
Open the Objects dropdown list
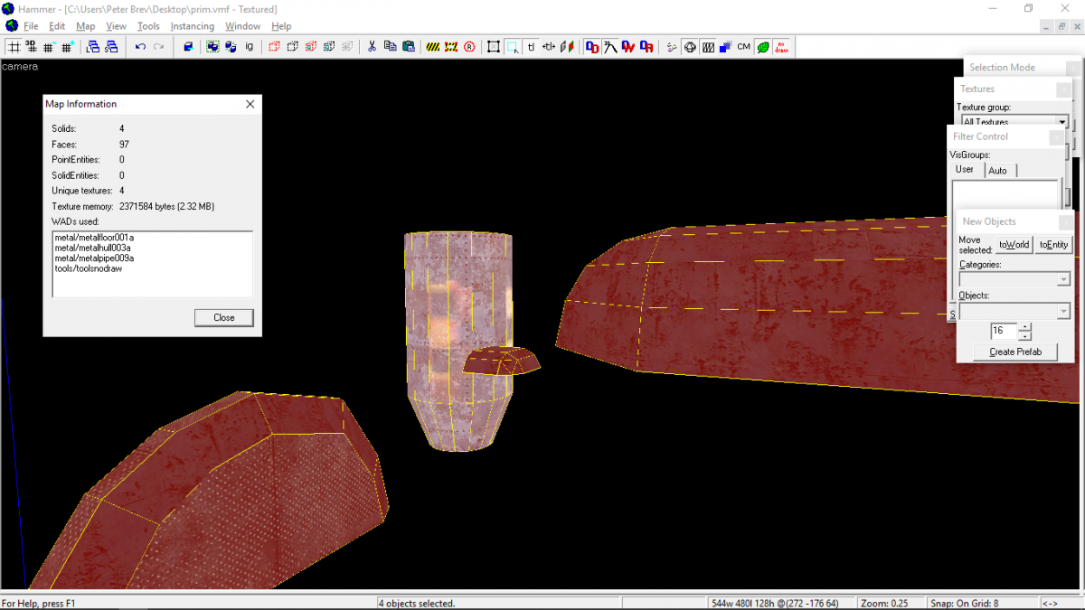1063,310
